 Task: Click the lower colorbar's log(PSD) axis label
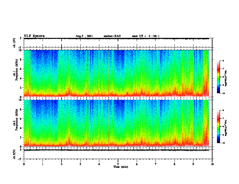pyautogui.click(x=226, y=128)
